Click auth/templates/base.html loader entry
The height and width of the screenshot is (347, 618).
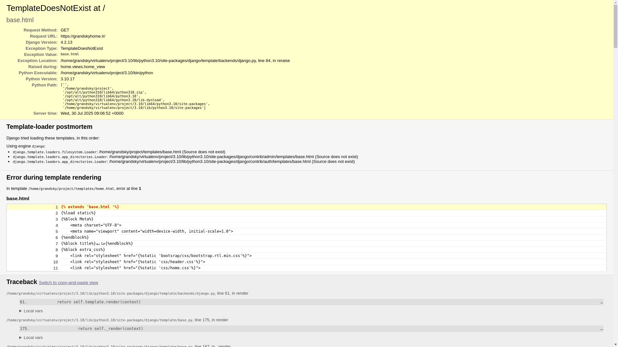(184, 162)
